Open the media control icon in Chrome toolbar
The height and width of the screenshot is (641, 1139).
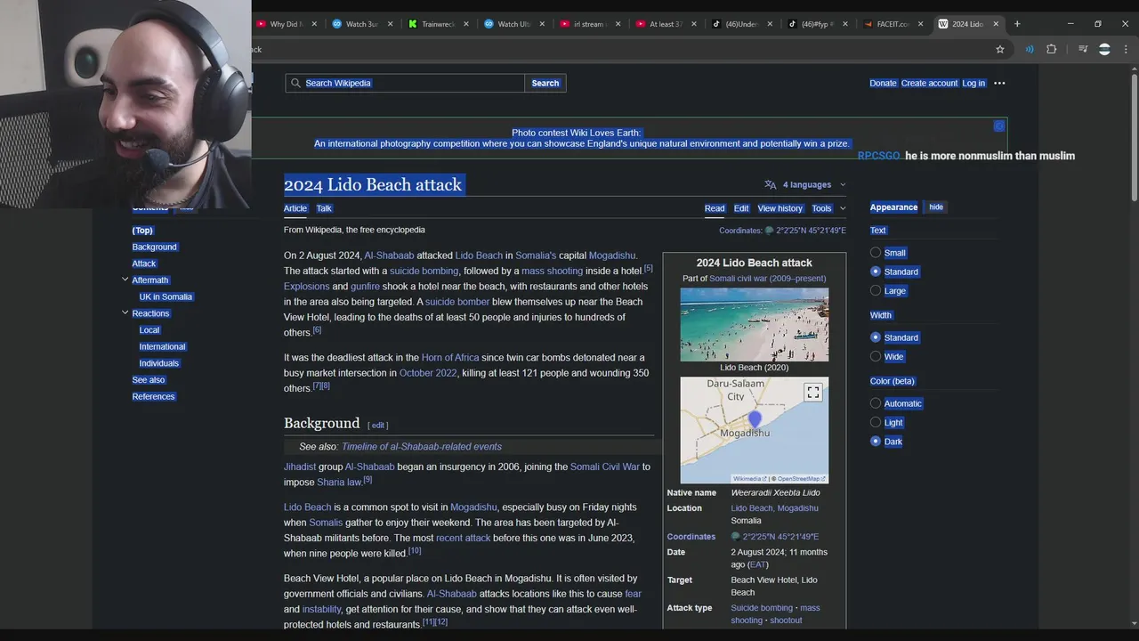[x=1083, y=49]
